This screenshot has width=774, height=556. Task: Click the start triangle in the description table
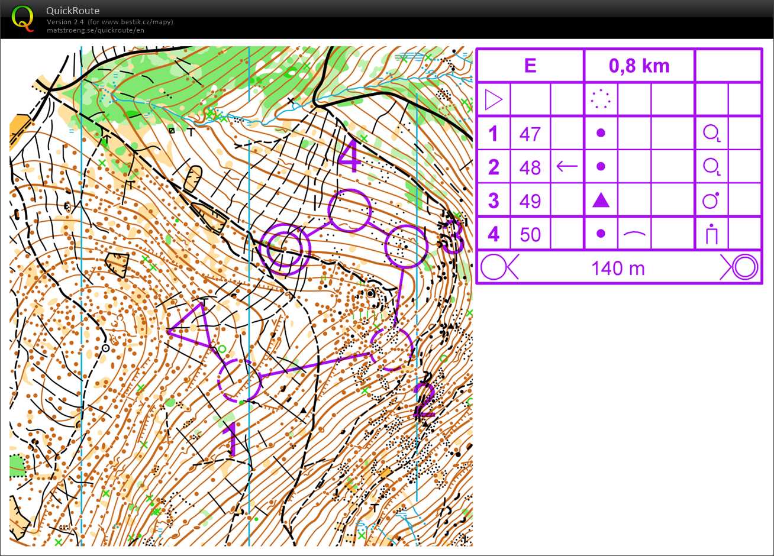(x=493, y=99)
